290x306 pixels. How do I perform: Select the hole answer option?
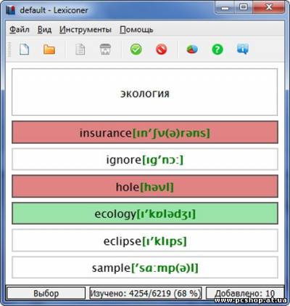(145, 186)
